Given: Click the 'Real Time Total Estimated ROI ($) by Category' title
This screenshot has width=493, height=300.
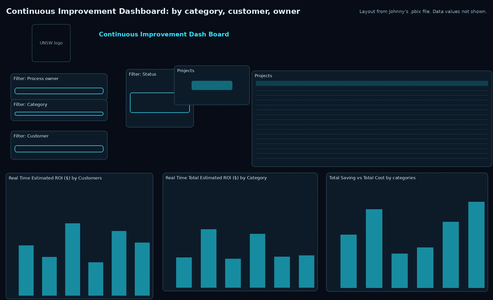Looking at the screenshot, I should coord(216,178).
